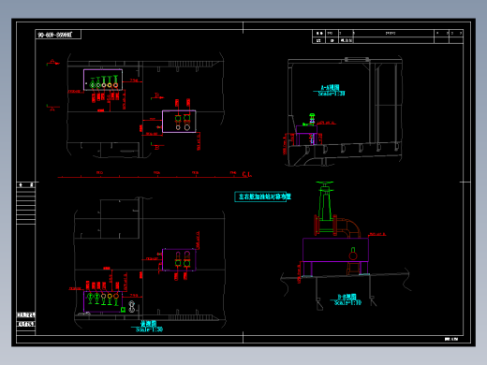Click 'Scale=1:30' under lower plan title
Screen dimensions: 487x365
tap(149, 329)
